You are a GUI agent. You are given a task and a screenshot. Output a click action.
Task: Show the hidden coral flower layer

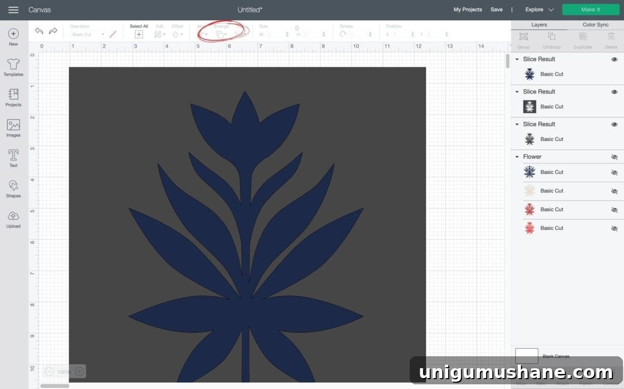point(614,229)
